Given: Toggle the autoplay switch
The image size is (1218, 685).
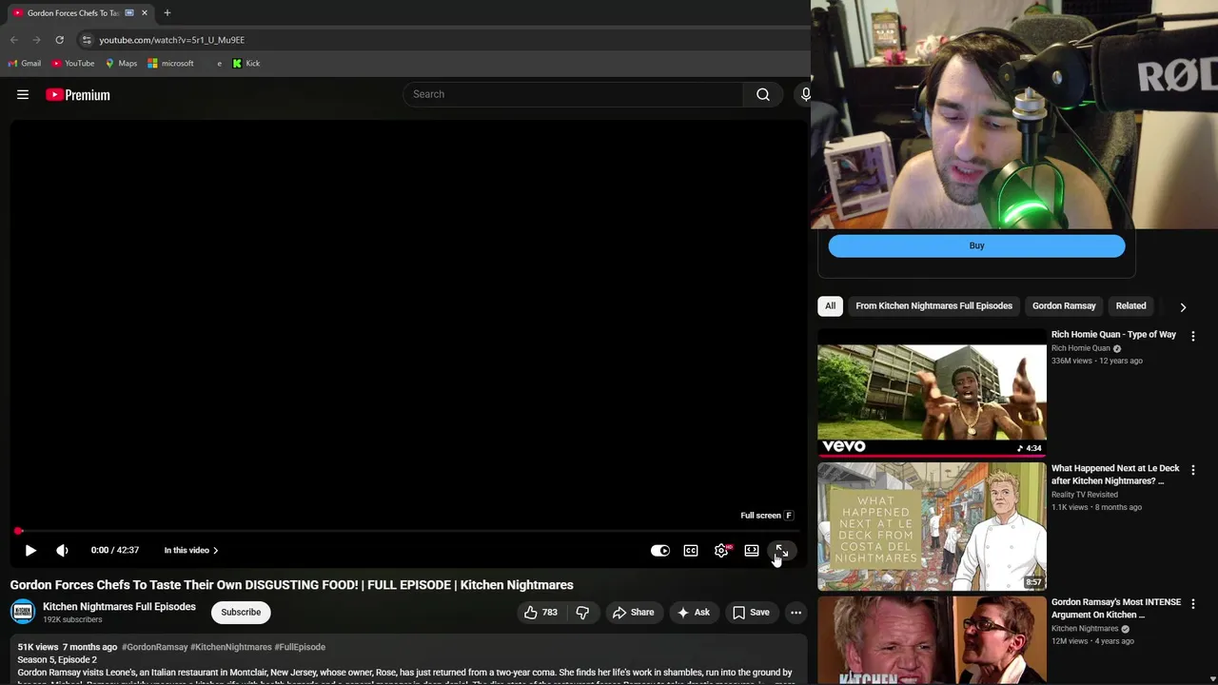Looking at the screenshot, I should tap(660, 550).
